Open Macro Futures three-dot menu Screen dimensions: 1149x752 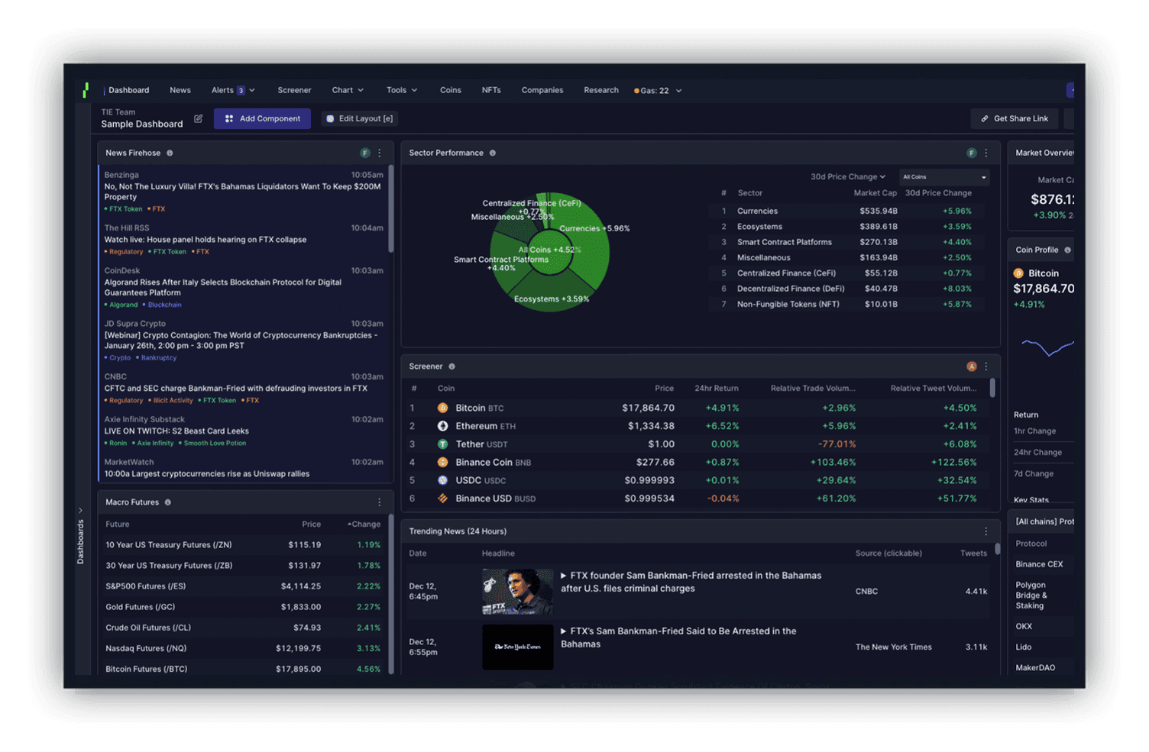click(x=380, y=502)
